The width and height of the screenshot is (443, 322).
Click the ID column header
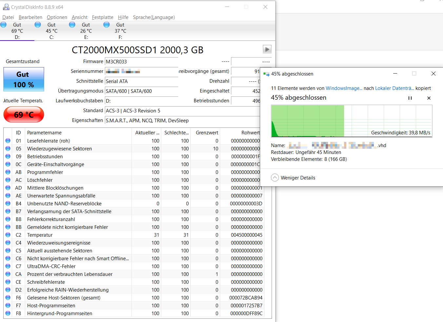[x=19, y=132]
